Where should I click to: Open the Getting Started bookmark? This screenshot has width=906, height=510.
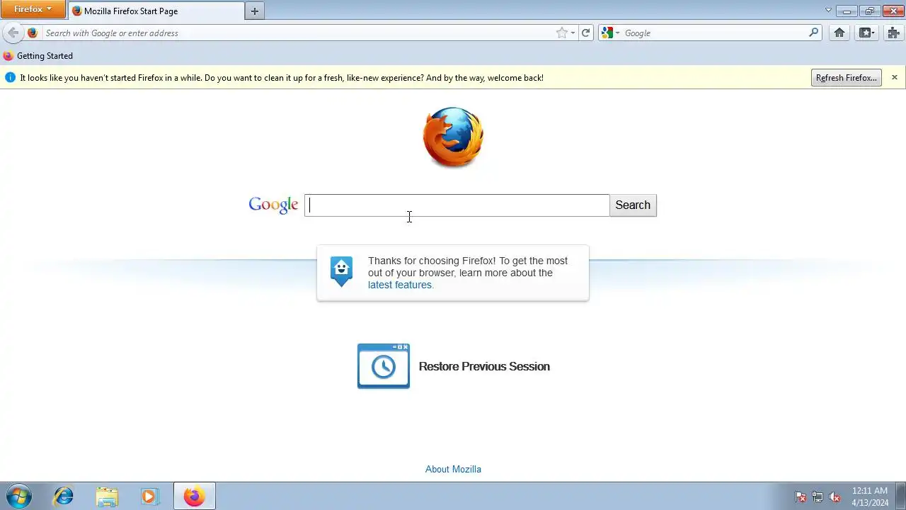tap(38, 56)
